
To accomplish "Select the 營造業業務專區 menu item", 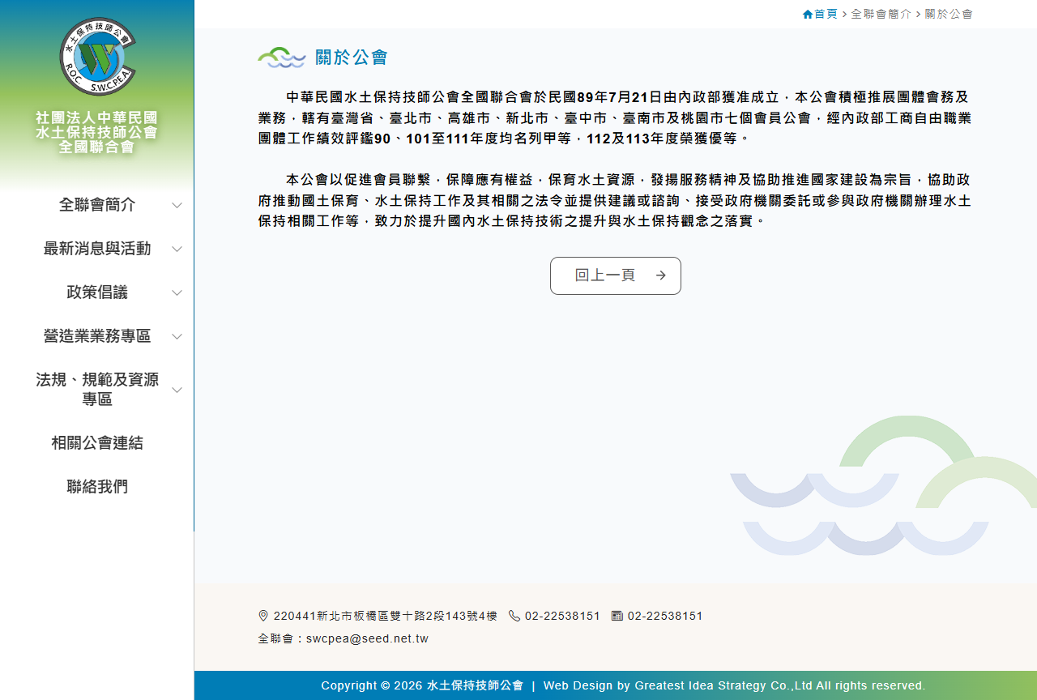I will point(97,336).
